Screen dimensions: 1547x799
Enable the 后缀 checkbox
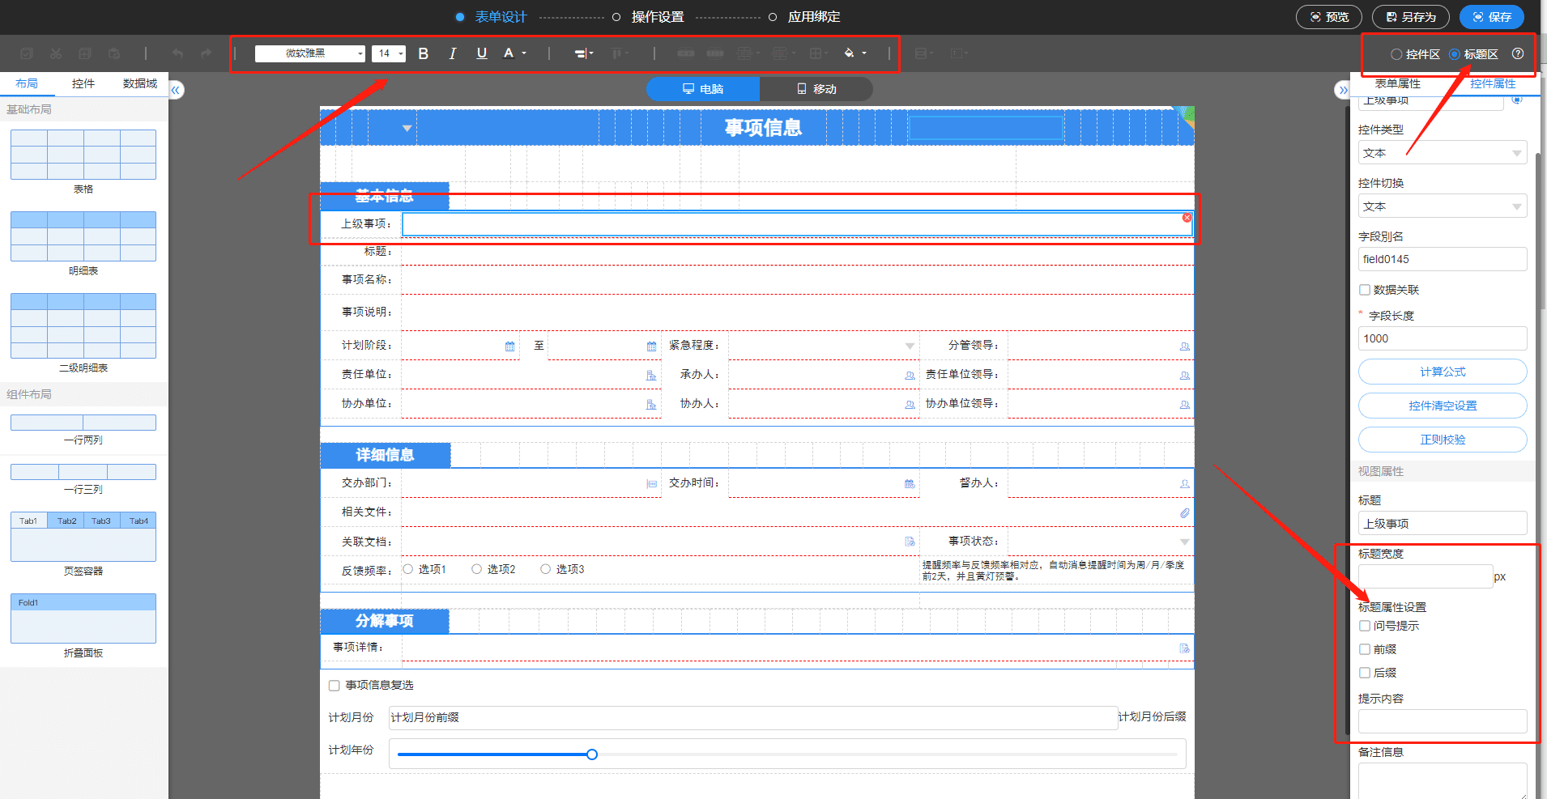point(1365,673)
